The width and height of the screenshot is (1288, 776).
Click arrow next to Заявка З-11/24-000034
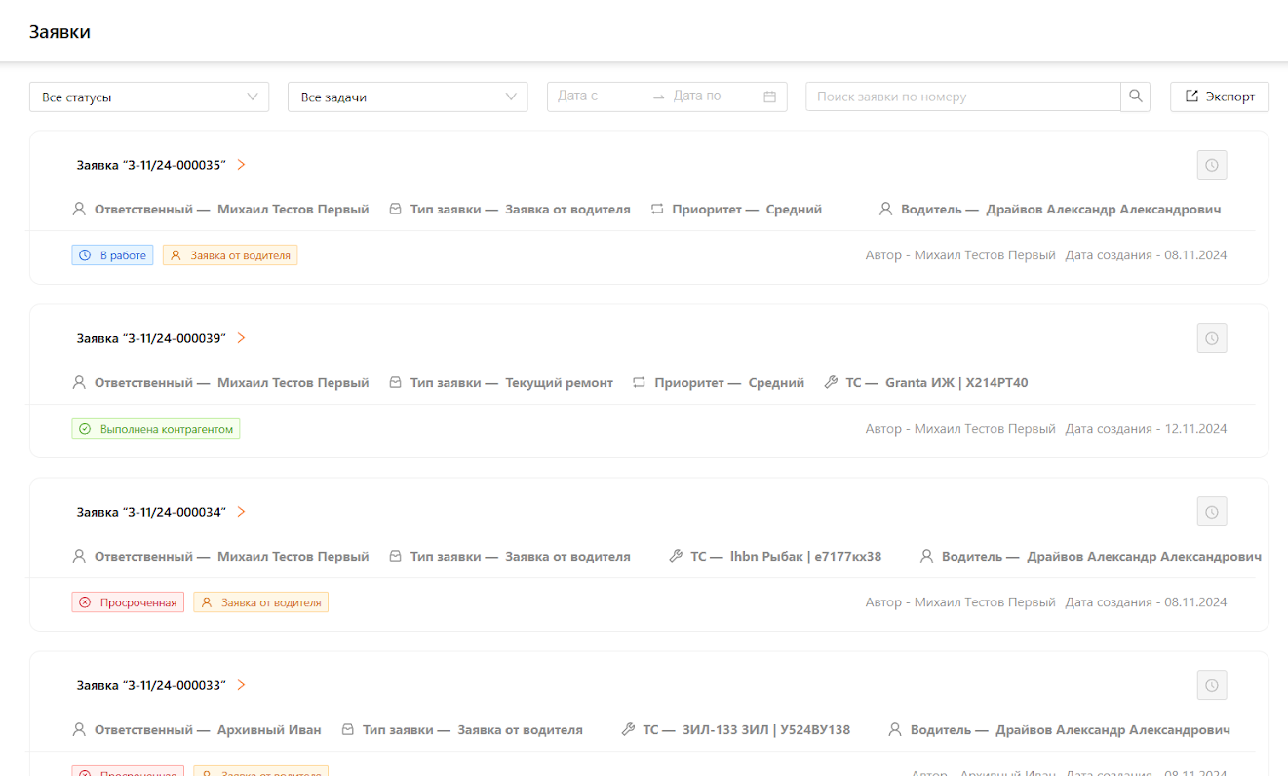(241, 512)
